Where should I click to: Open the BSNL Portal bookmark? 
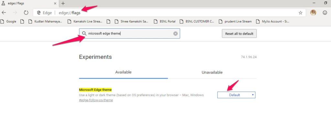pyautogui.click(x=165, y=22)
